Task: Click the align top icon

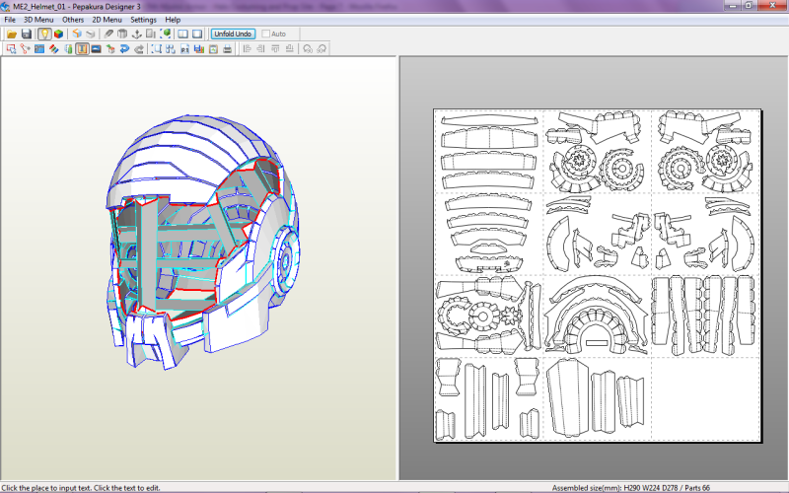Action: coord(275,48)
